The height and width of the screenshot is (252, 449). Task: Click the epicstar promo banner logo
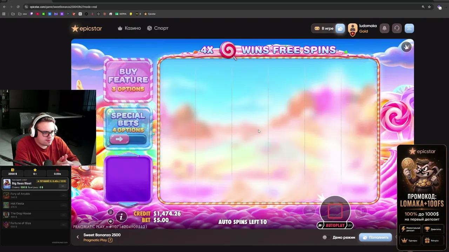(x=422, y=152)
